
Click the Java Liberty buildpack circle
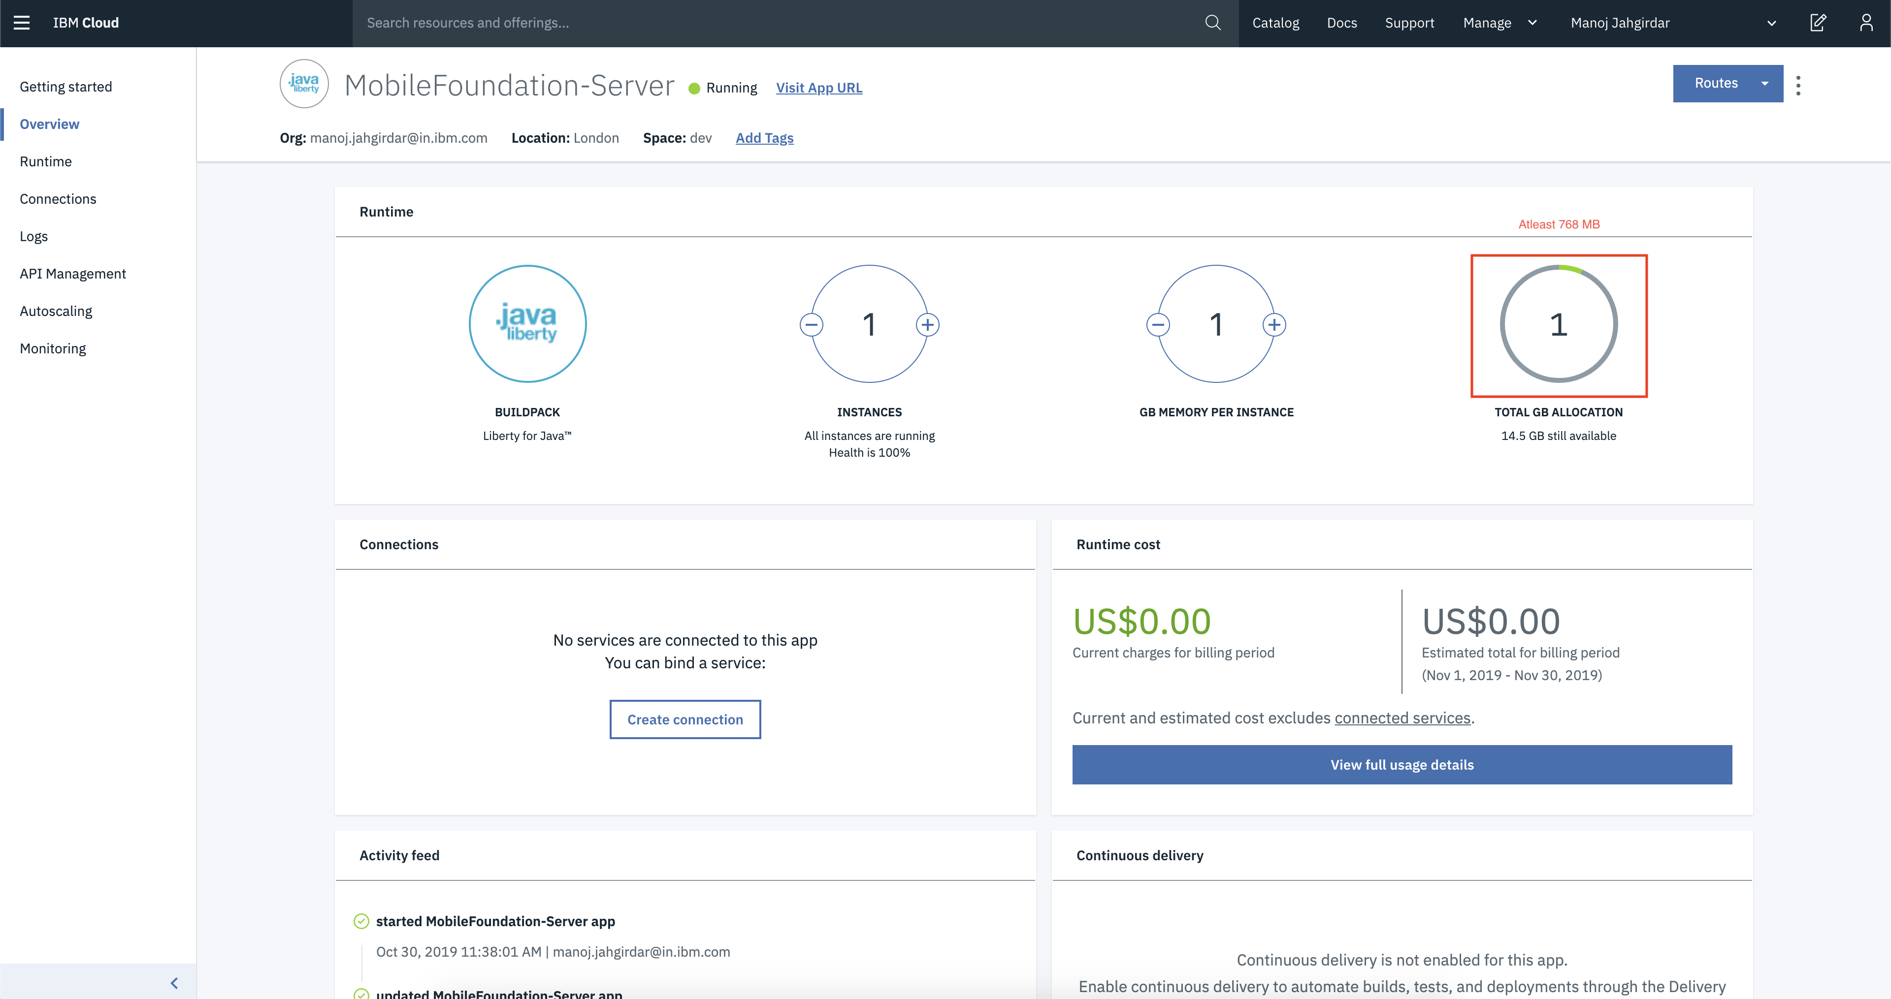[x=527, y=323]
